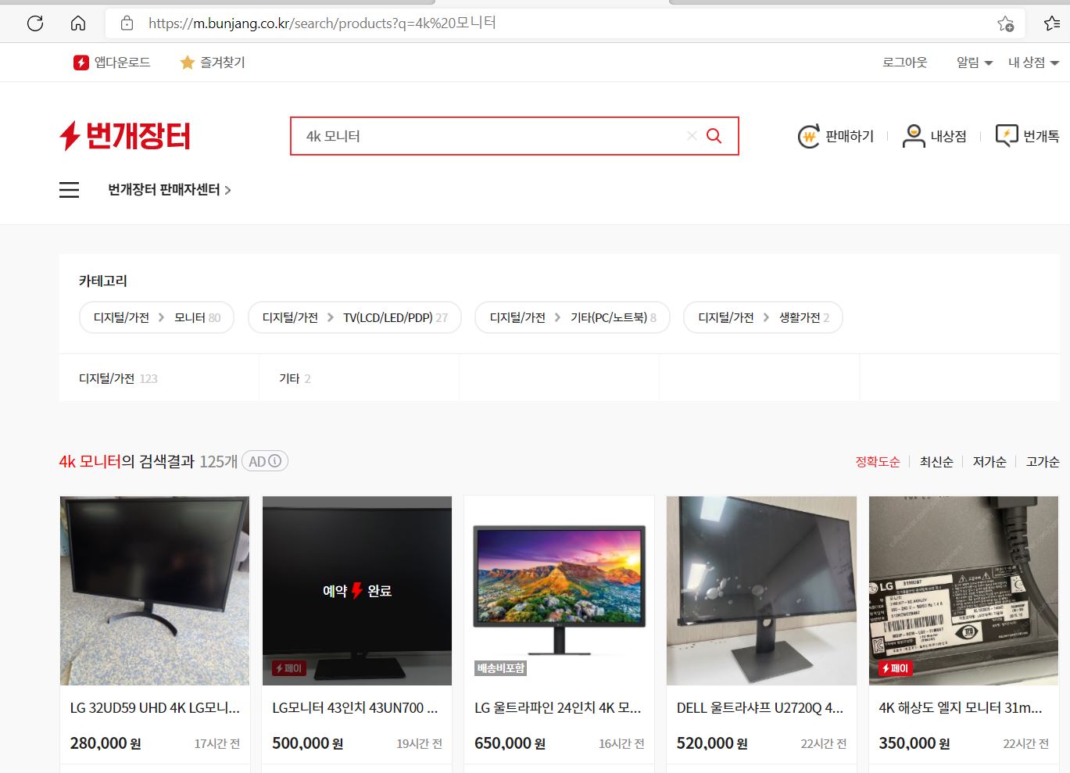Add page to favorites star icon
Screen dimensions: 1070x773
coord(1005,23)
